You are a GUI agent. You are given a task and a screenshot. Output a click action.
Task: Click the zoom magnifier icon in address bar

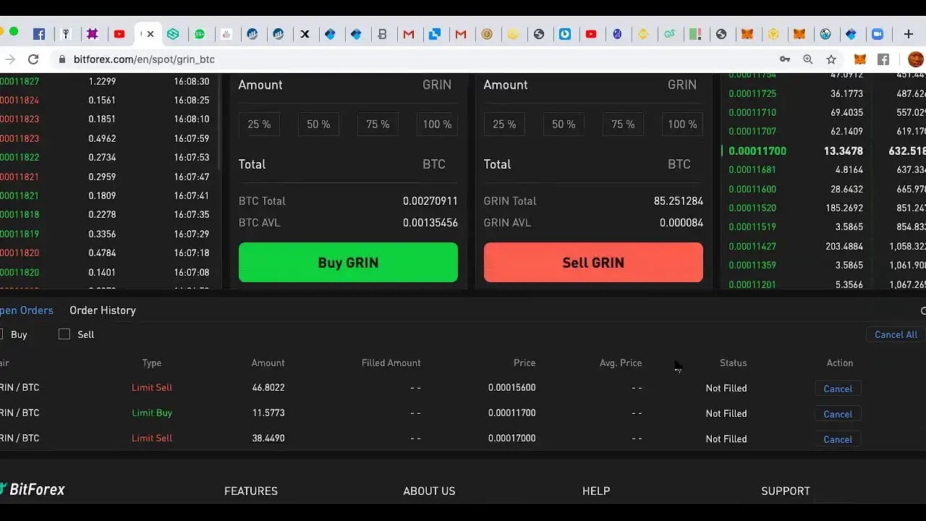(x=808, y=59)
